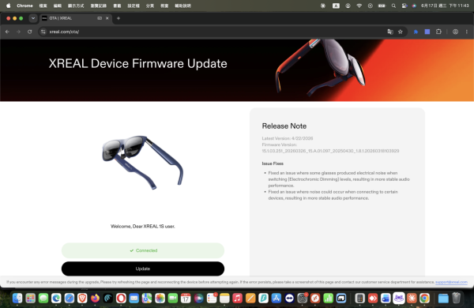Open Chrome's three-dot menu
Image resolution: width=474 pixels, height=308 pixels.
click(x=466, y=32)
